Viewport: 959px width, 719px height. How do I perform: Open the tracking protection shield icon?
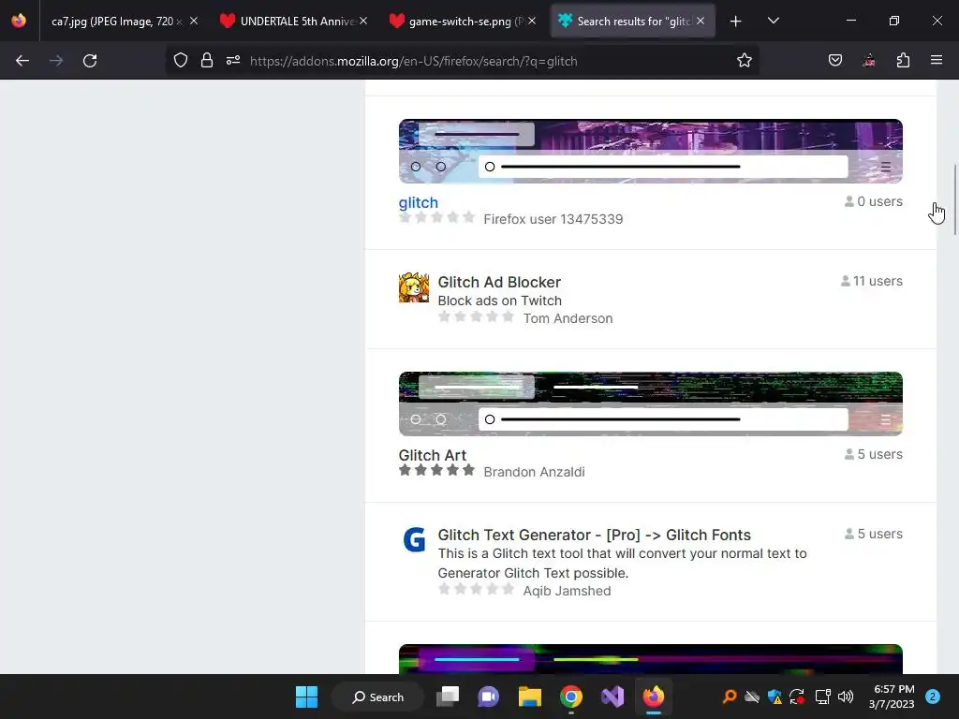(181, 61)
